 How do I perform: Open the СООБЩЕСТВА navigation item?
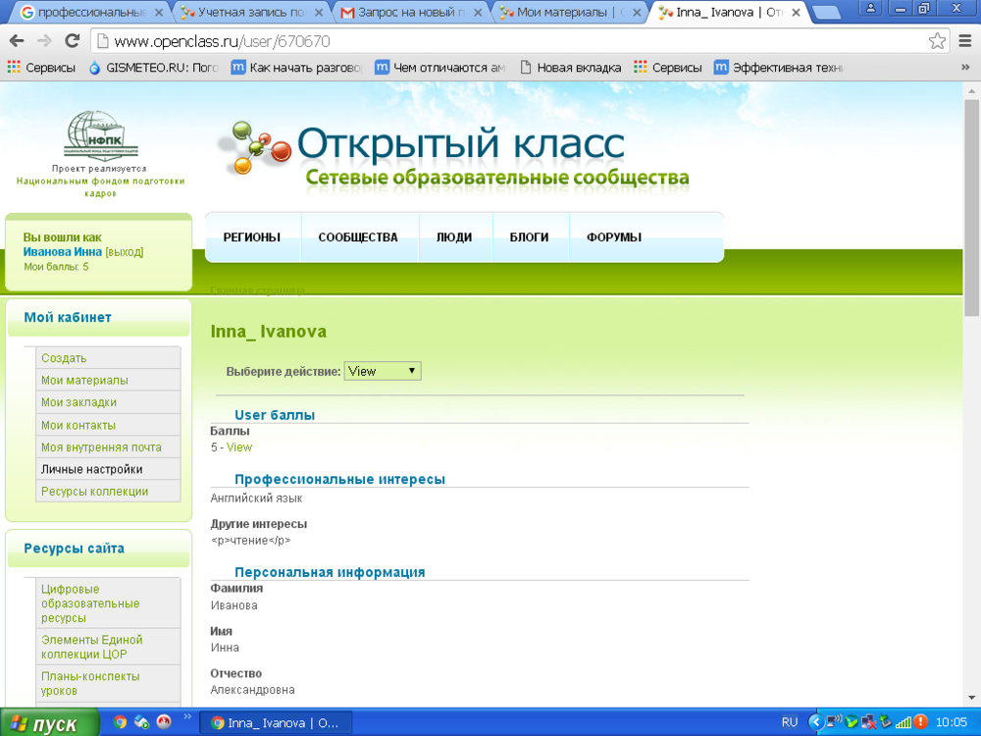[358, 237]
